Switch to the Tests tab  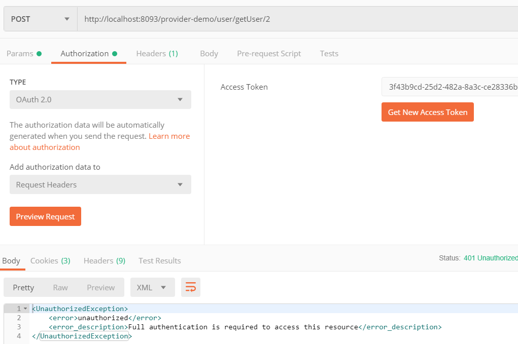(329, 53)
